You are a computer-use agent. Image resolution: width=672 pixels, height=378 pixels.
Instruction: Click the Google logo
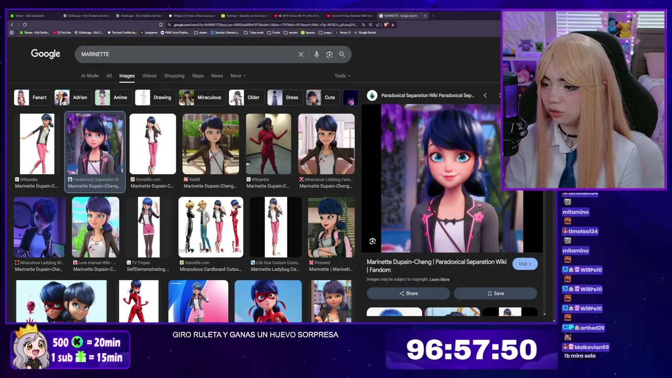[45, 54]
